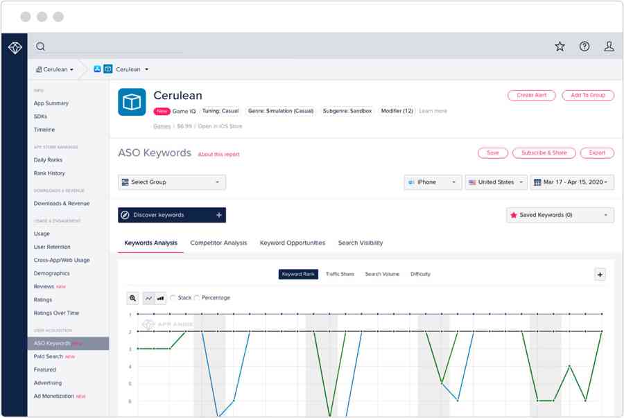The height and width of the screenshot is (418, 624).
Task: Open Demographics in sidebar
Action: pyautogui.click(x=51, y=274)
